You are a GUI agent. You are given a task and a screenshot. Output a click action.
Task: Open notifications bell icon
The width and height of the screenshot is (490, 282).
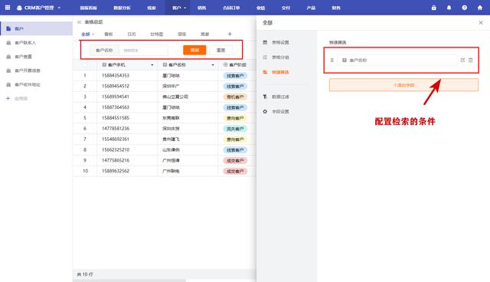pyautogui.click(x=449, y=8)
